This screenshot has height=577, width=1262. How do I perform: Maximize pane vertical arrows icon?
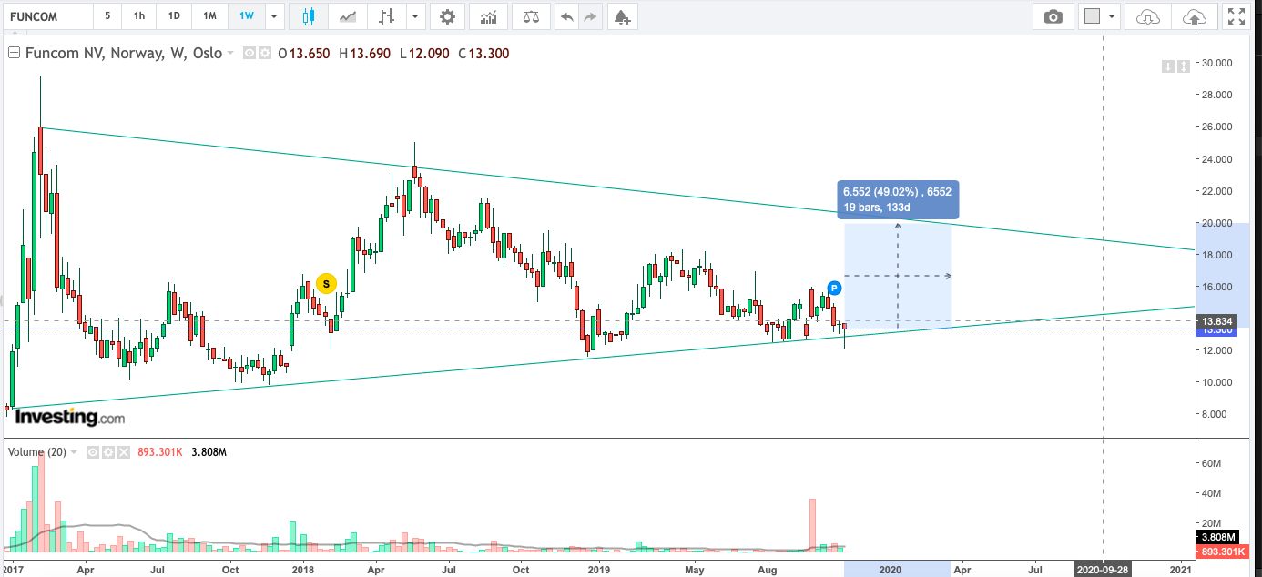pyautogui.click(x=1184, y=66)
